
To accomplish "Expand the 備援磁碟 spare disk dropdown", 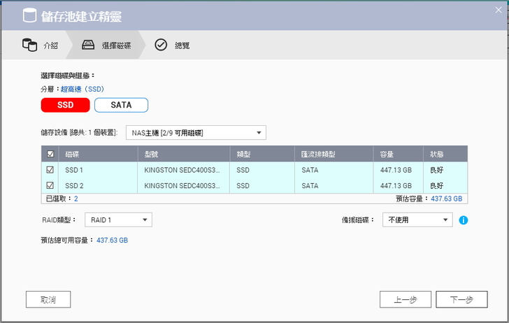I will 417,220.
